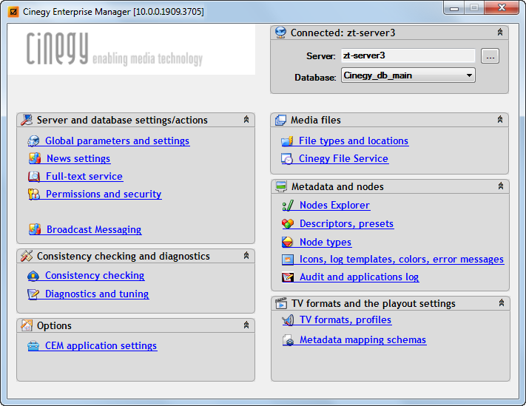Click the File types and locations folder icon
The image size is (526, 406).
[288, 141]
